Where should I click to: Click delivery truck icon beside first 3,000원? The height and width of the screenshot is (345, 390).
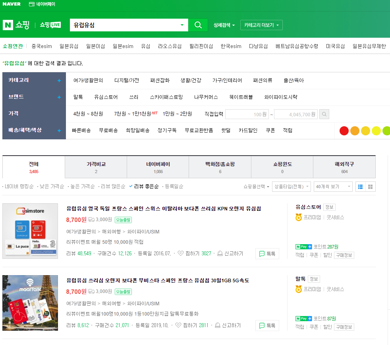pyautogui.click(x=91, y=220)
